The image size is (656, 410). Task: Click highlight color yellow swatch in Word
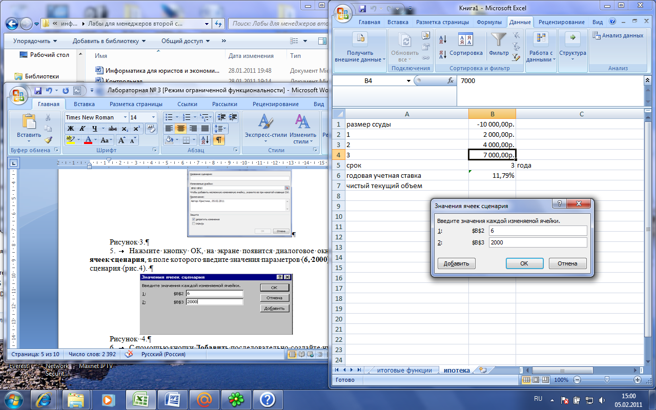(71, 140)
